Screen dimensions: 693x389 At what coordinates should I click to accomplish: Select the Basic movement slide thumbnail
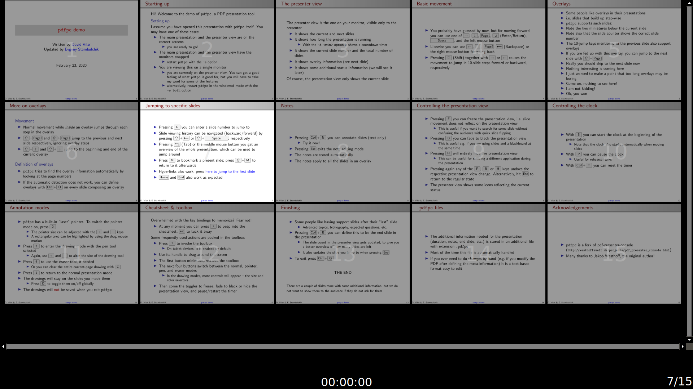(x=479, y=50)
